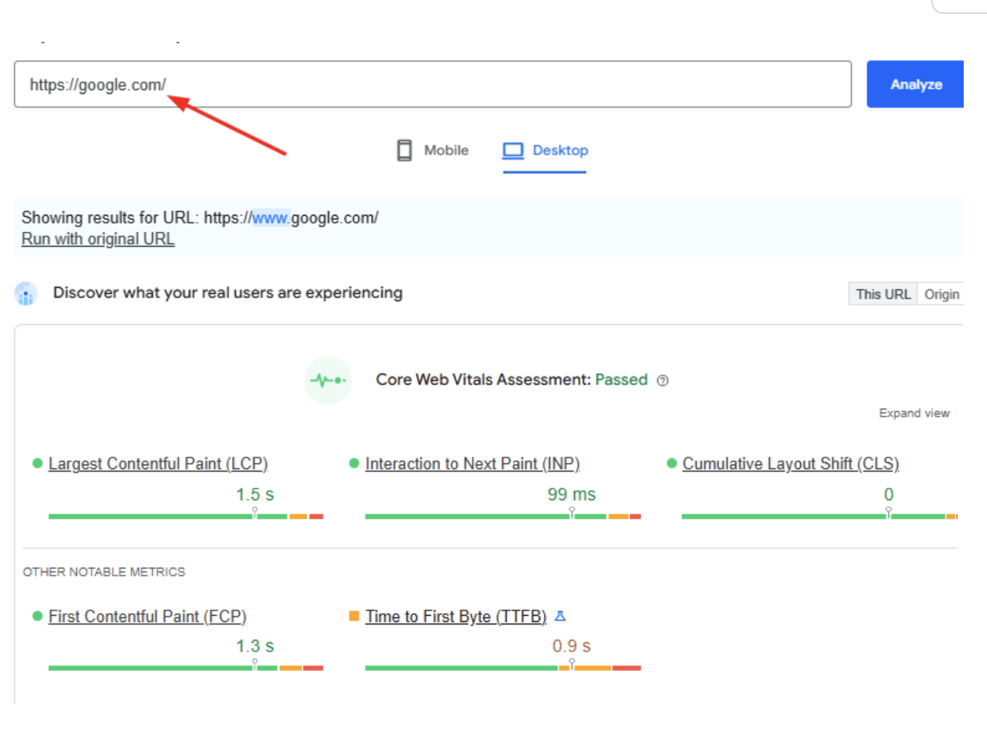Open the Cumulative Layout Shift (CLS) link

click(791, 464)
